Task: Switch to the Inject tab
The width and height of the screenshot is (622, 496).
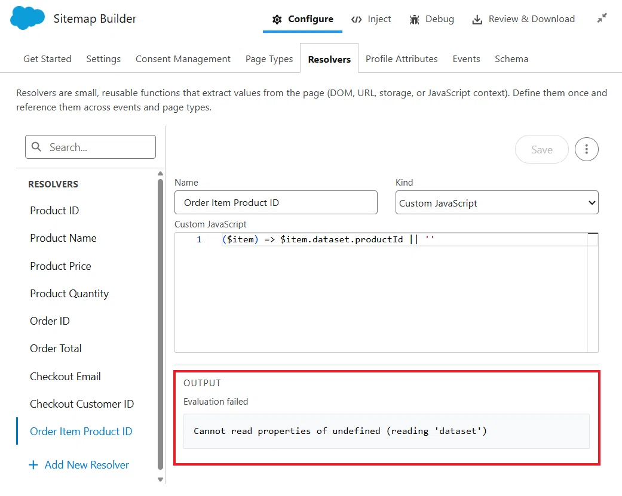Action: pos(371,19)
